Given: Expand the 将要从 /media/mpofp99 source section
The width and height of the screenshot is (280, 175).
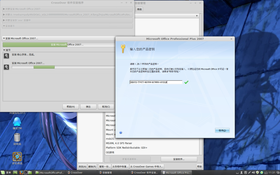Looking at the screenshot, I should (x=67, y=15).
